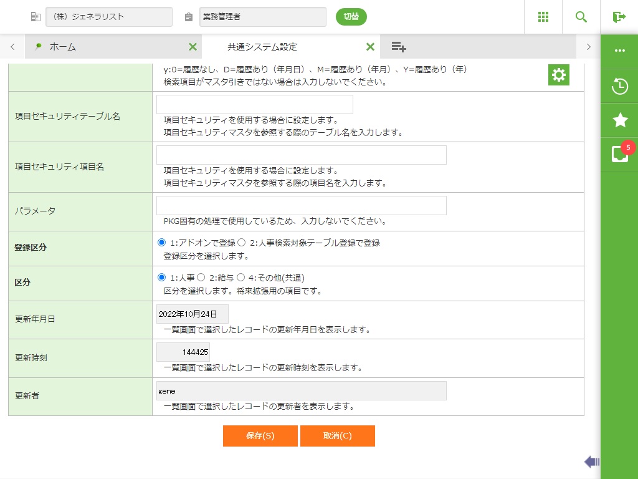Image resolution: width=638 pixels, height=479 pixels.
Task: Click the search magnifier icon
Action: (581, 17)
